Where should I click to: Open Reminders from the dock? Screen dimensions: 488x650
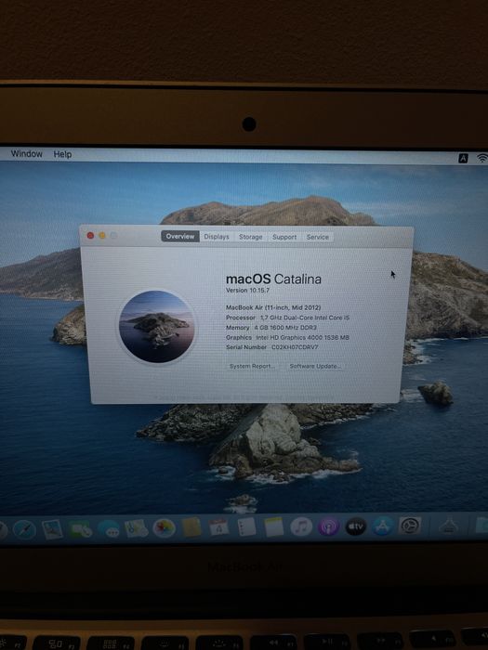[246, 527]
